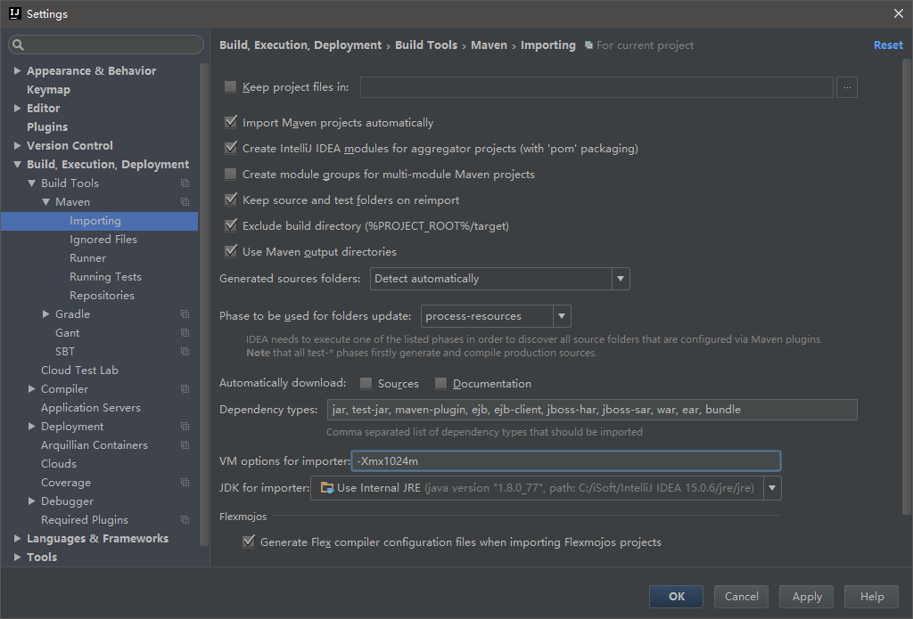Toggle Exclude build directory checkbox

pos(231,225)
